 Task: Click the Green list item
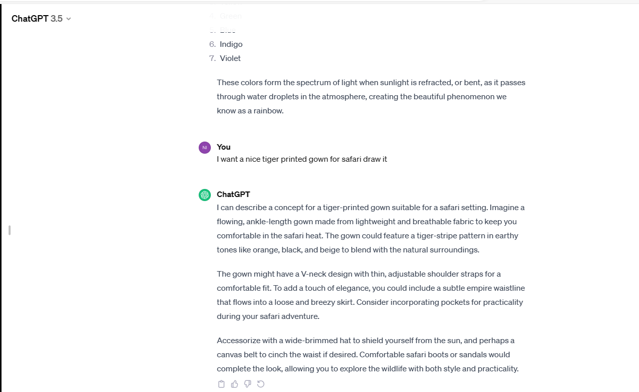(230, 16)
